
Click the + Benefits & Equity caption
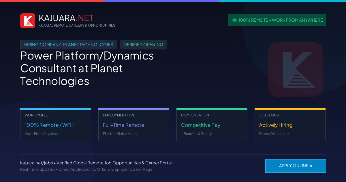pyautogui.click(x=196, y=134)
